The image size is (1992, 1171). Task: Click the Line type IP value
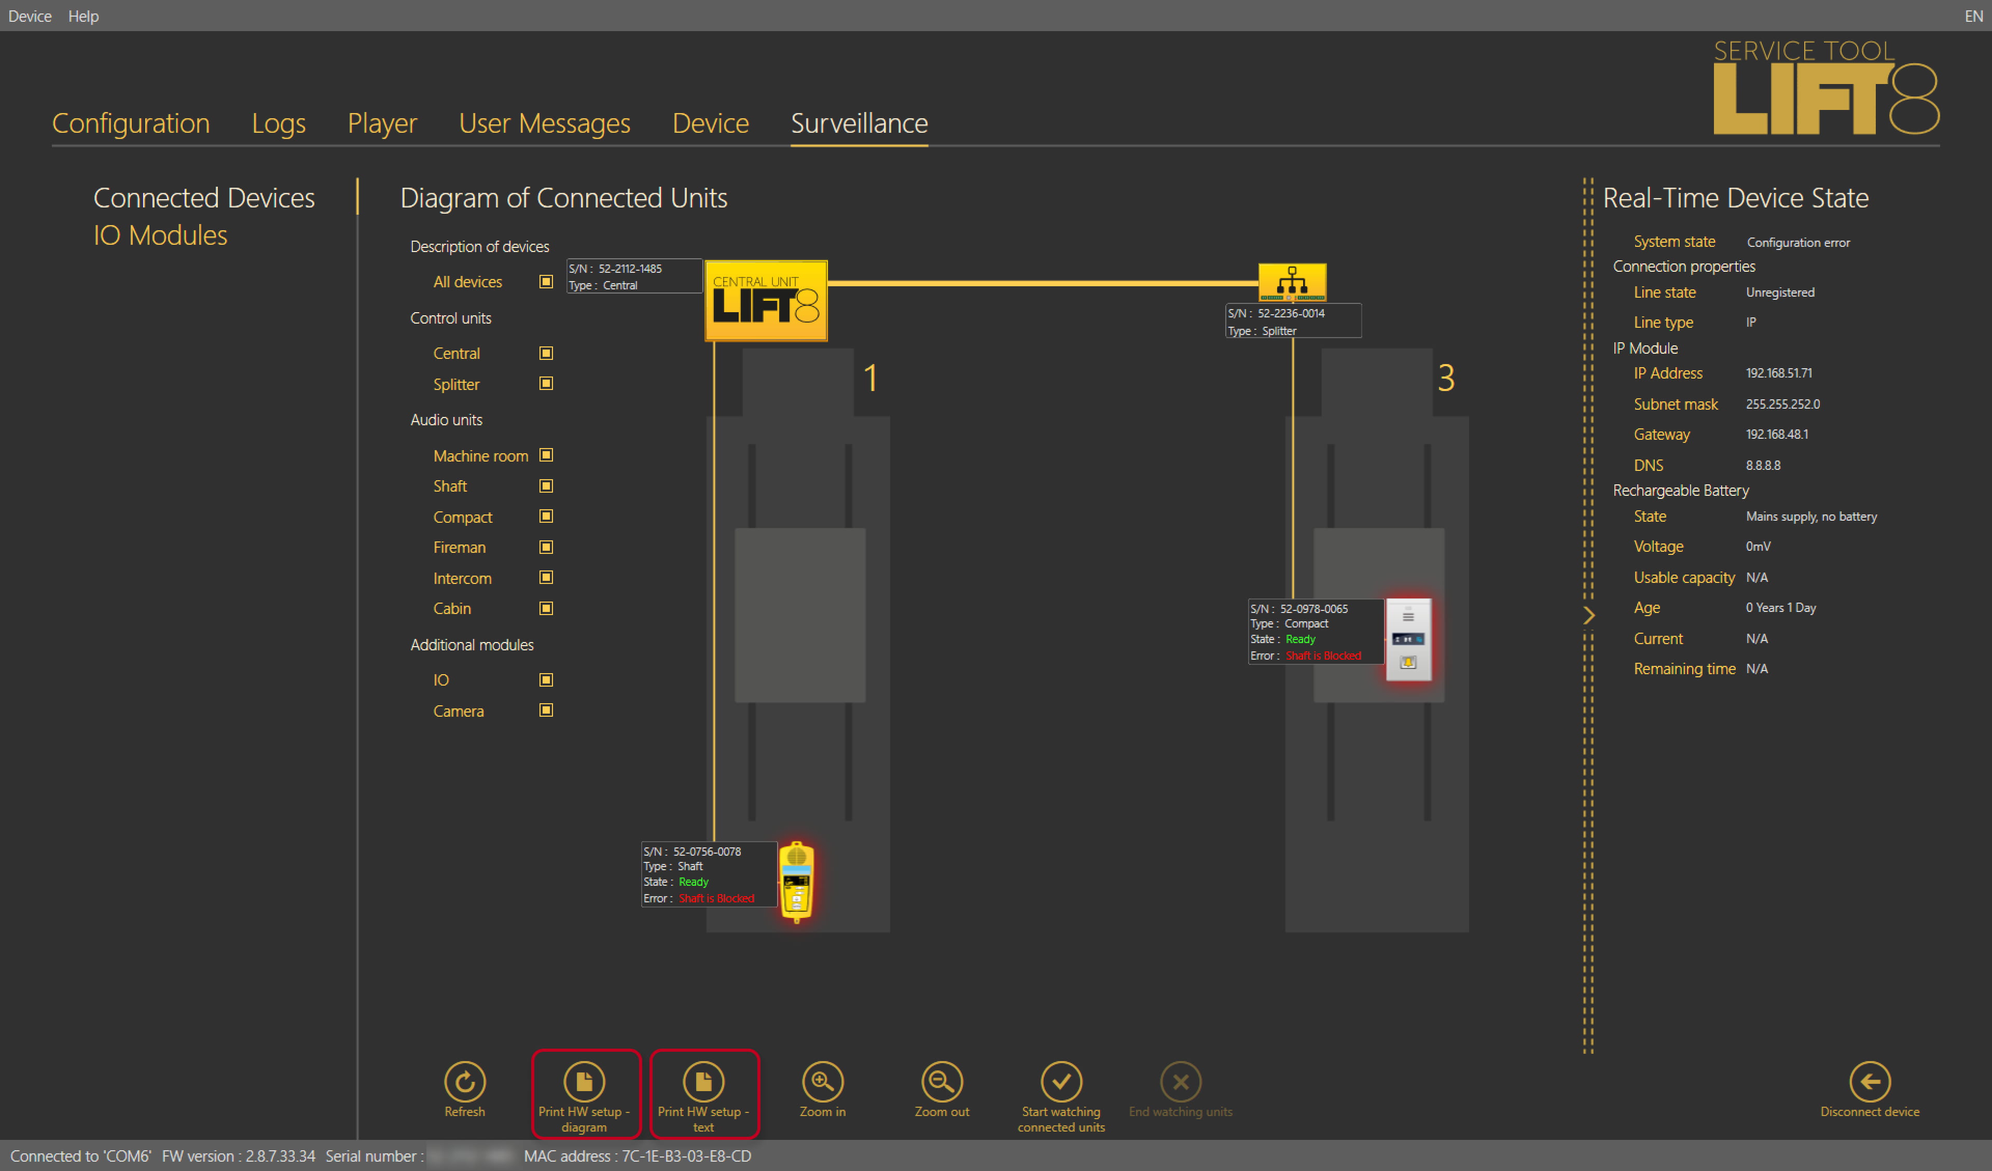pos(1751,323)
